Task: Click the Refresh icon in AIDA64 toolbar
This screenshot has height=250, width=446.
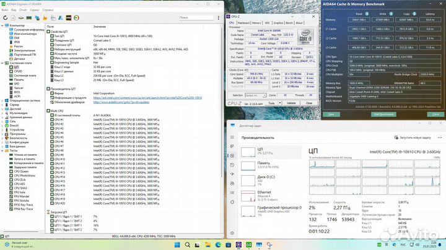Action: pos(5,18)
